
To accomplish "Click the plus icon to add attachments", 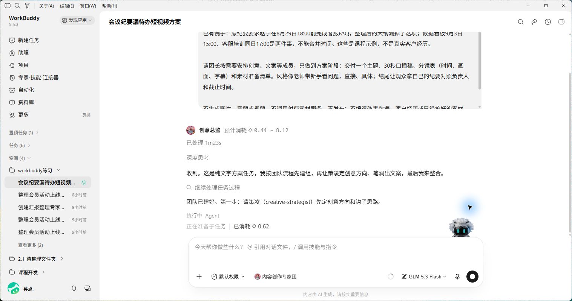I will tap(199, 277).
